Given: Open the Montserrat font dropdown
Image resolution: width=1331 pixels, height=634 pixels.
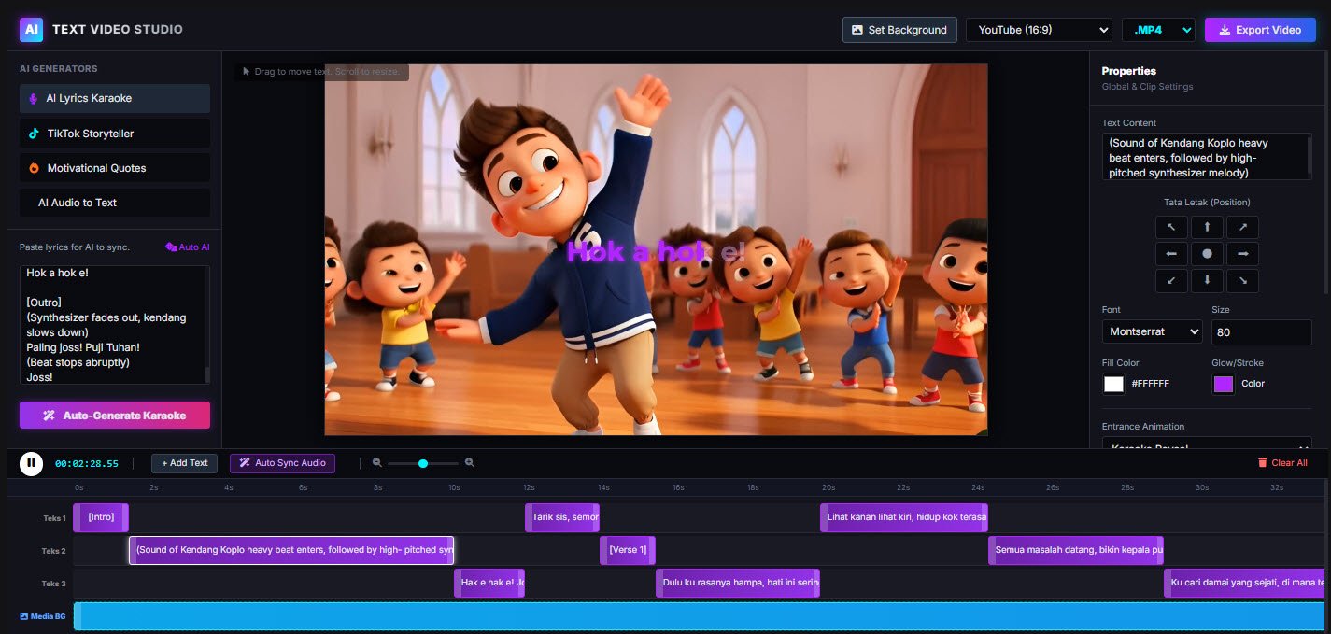Looking at the screenshot, I should [1152, 331].
